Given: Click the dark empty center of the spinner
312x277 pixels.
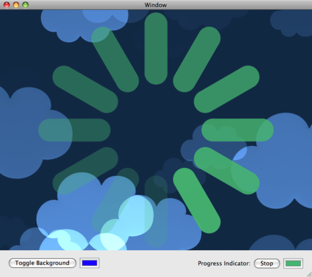Looking at the screenshot, I should coord(156,130).
